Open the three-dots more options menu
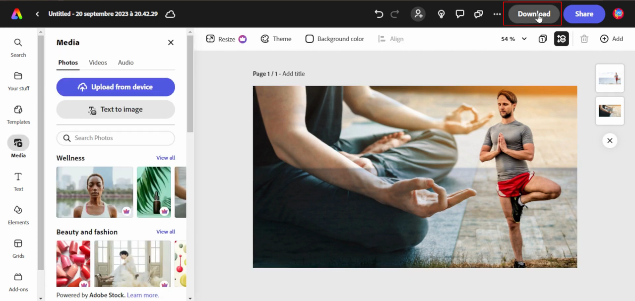Image resolution: width=635 pixels, height=301 pixels. [497, 14]
